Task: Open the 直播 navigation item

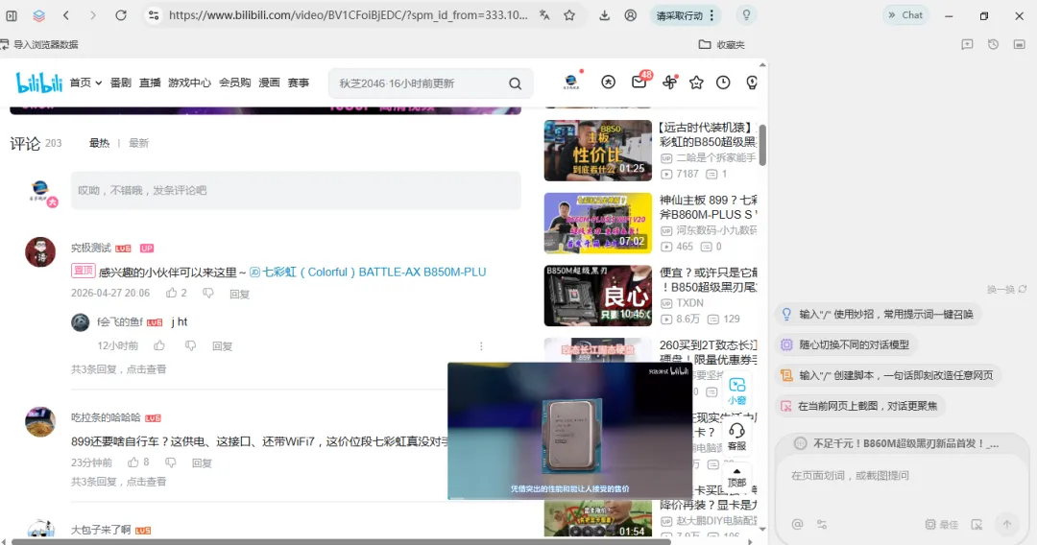Action: [x=150, y=83]
